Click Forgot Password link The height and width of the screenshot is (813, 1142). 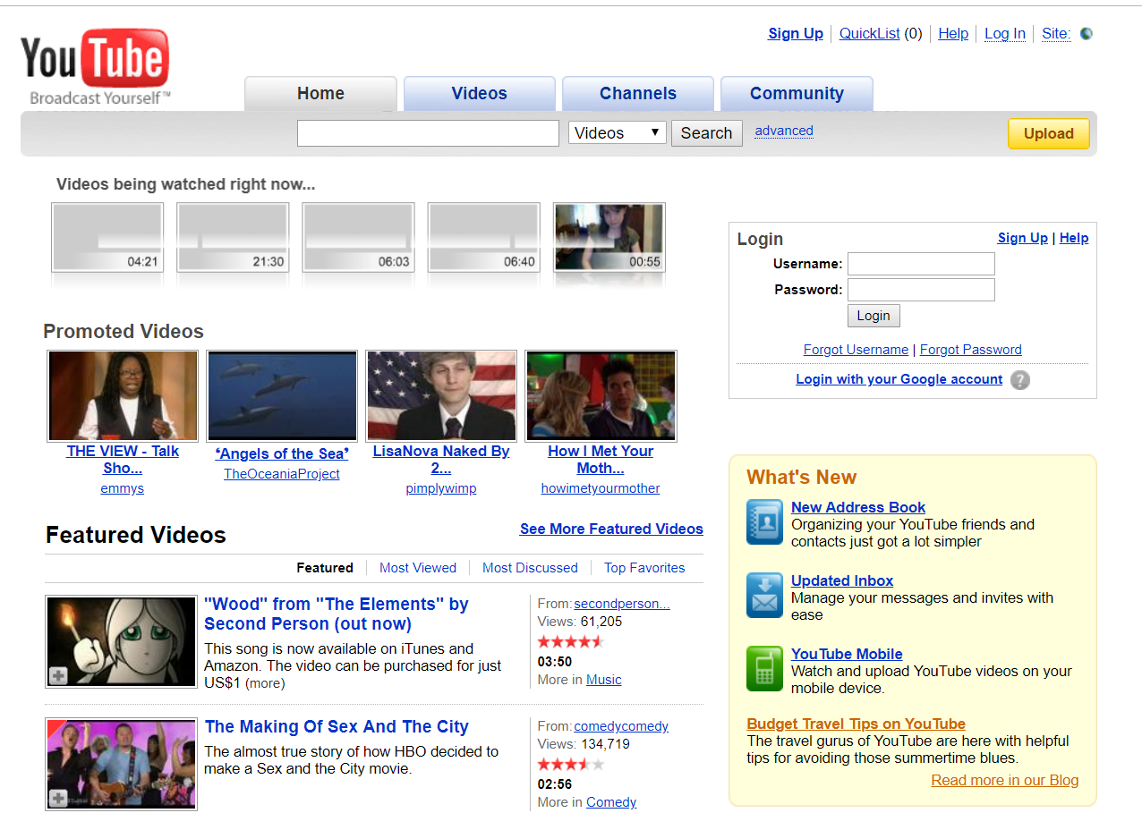point(971,350)
